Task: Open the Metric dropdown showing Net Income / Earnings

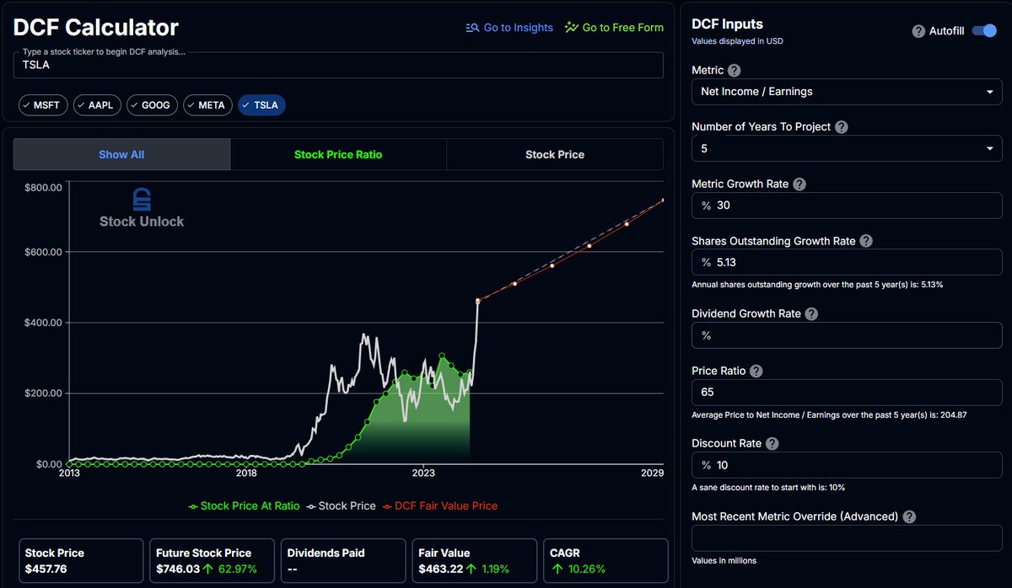Action: [x=847, y=92]
